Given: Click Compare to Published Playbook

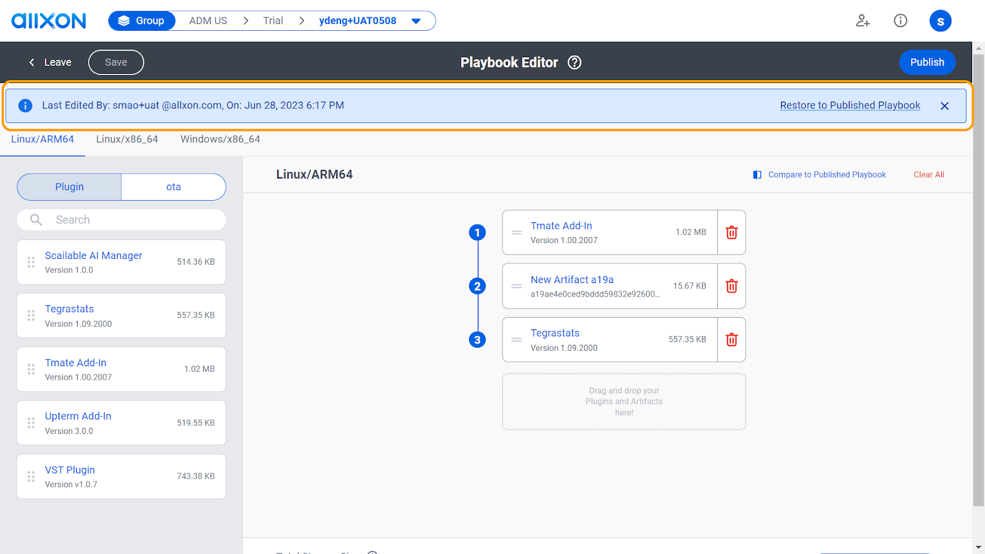Looking at the screenshot, I should tap(827, 175).
